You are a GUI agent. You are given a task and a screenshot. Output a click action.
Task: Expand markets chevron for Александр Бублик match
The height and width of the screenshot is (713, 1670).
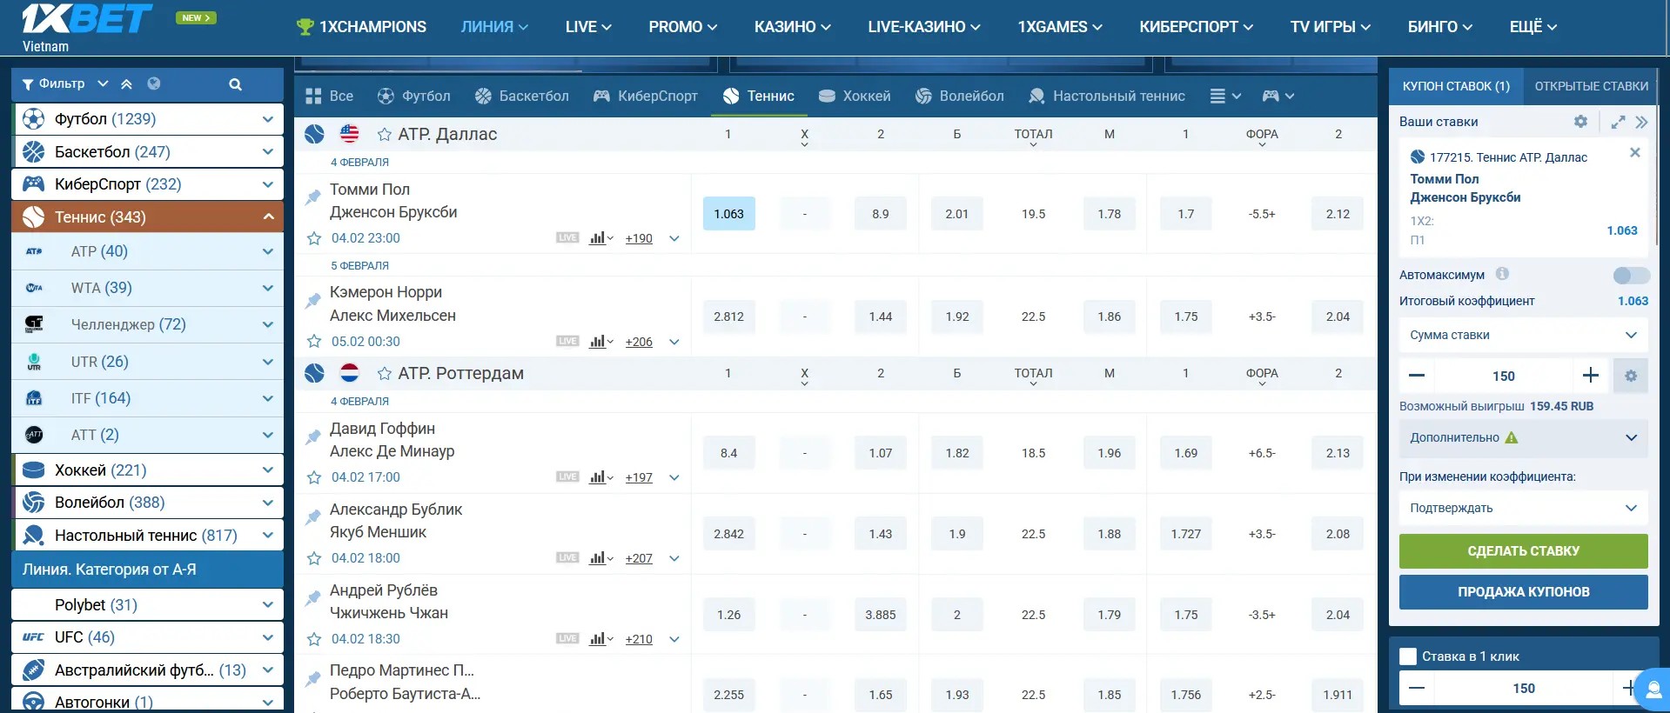pyautogui.click(x=674, y=558)
